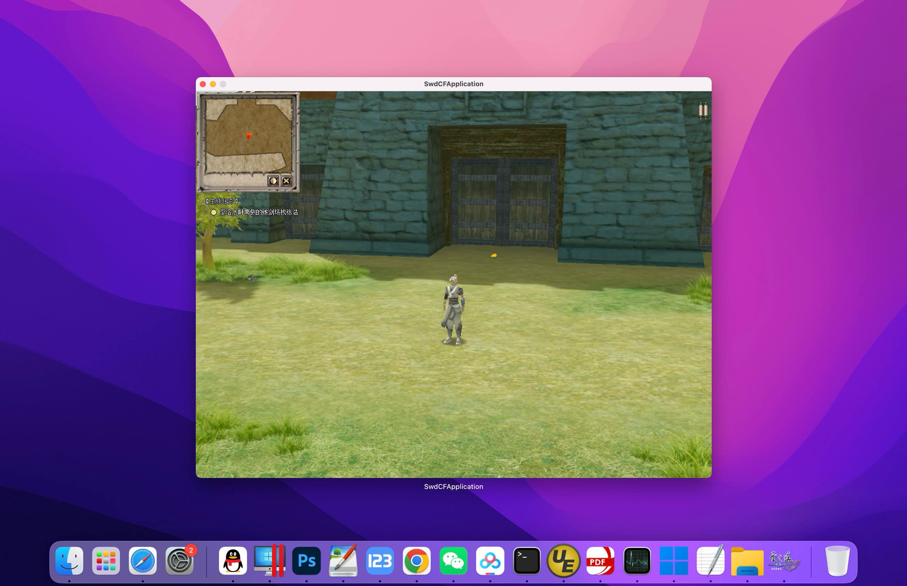Open the QQ penguin app in the Dock
This screenshot has width=907, height=586.
pos(233,561)
